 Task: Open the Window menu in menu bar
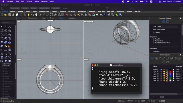44,1
